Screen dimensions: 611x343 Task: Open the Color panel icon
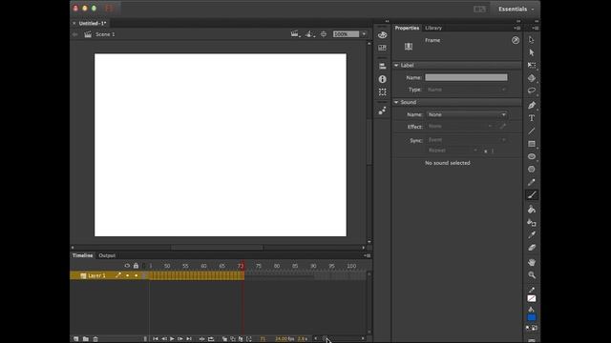(x=382, y=34)
